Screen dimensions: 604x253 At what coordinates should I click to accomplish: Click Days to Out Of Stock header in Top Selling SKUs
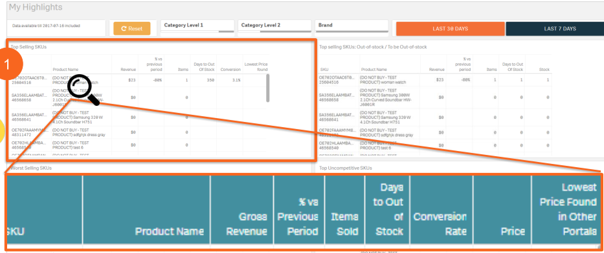point(205,67)
